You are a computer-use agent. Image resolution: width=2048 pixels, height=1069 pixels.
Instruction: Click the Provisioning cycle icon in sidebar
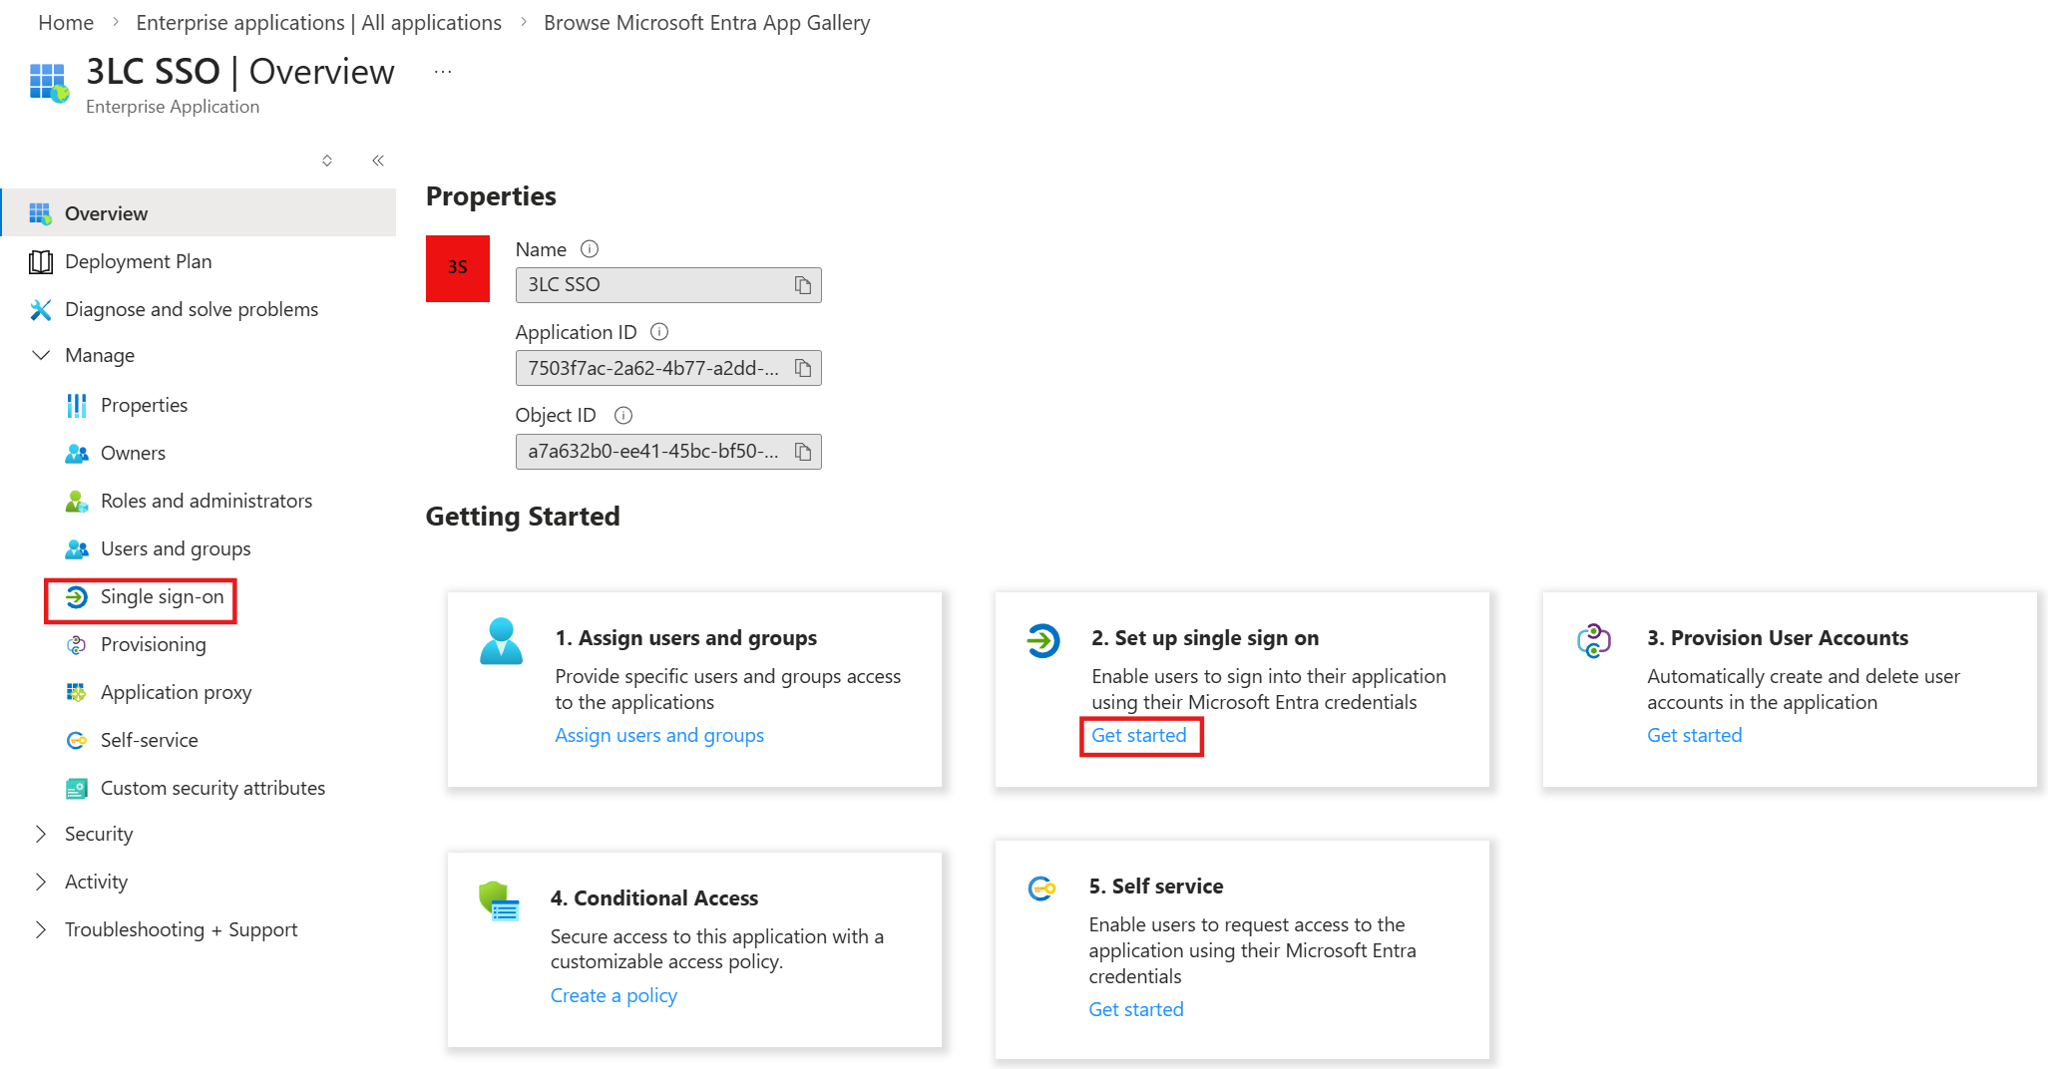pyautogui.click(x=77, y=644)
